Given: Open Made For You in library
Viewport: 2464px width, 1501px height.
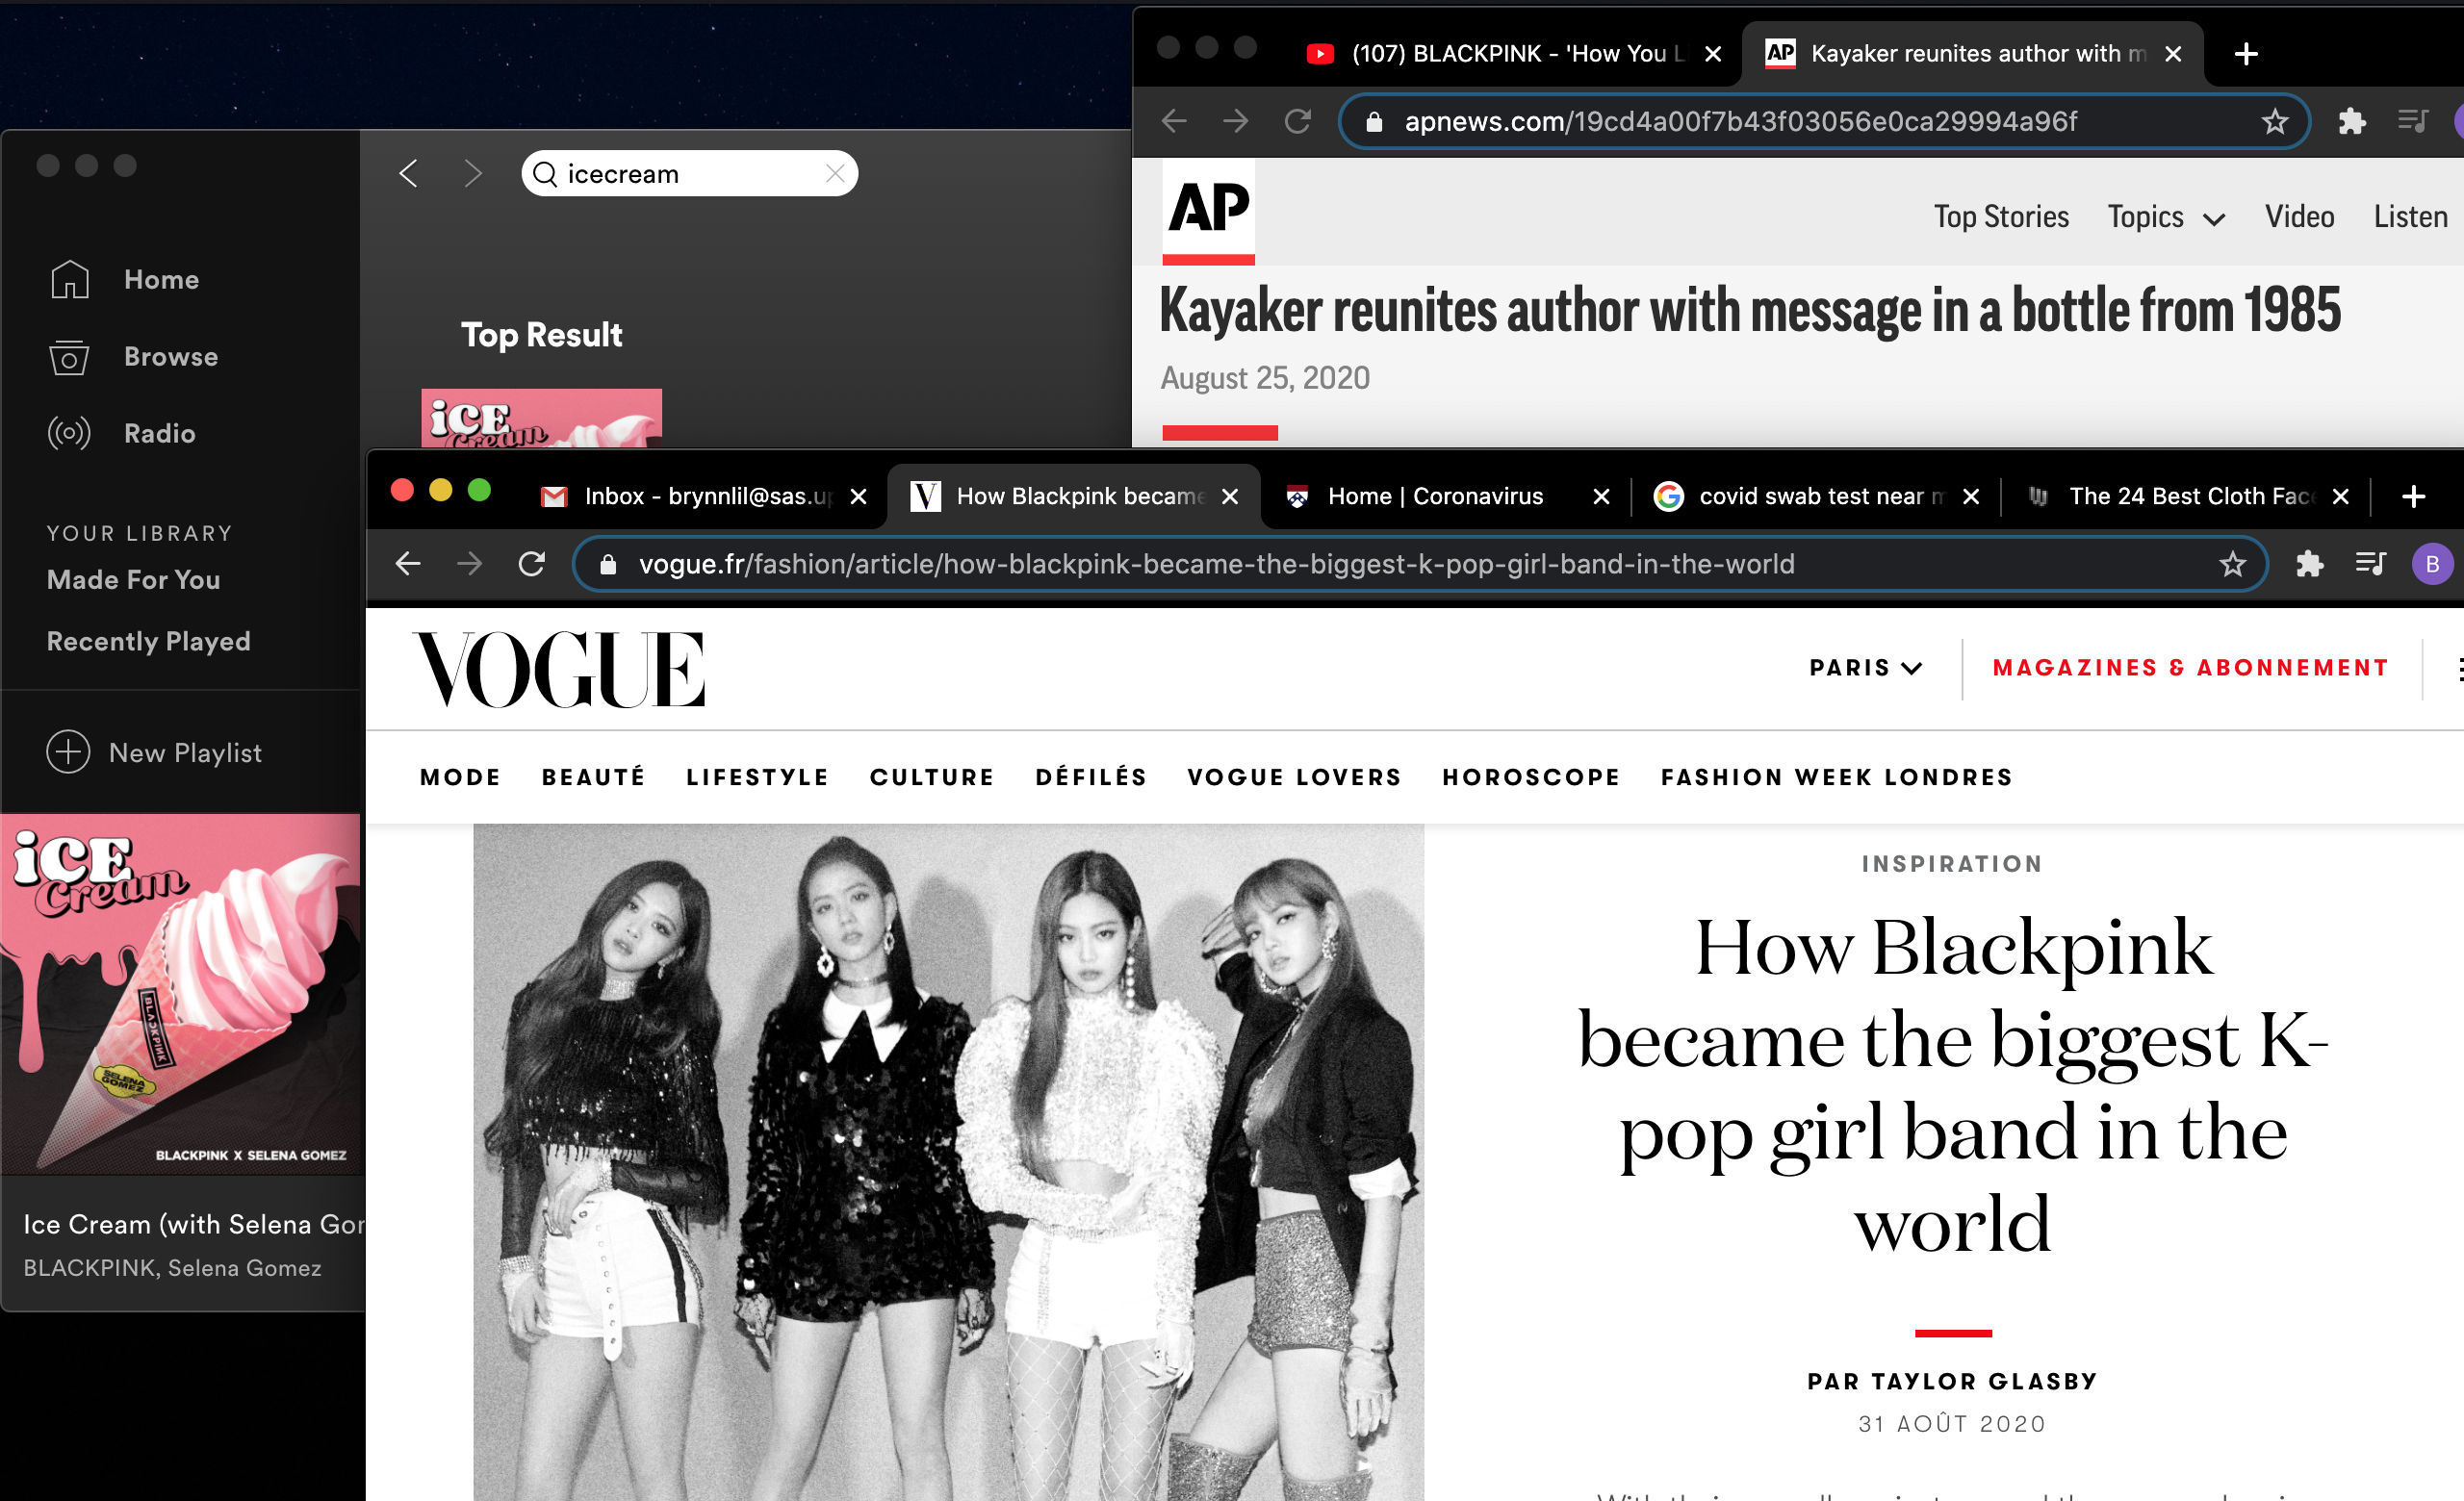Looking at the screenshot, I should (133, 579).
